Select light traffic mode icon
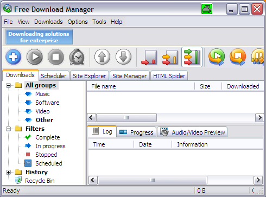Viewport: 266px width, 197px height. [x=149, y=57]
